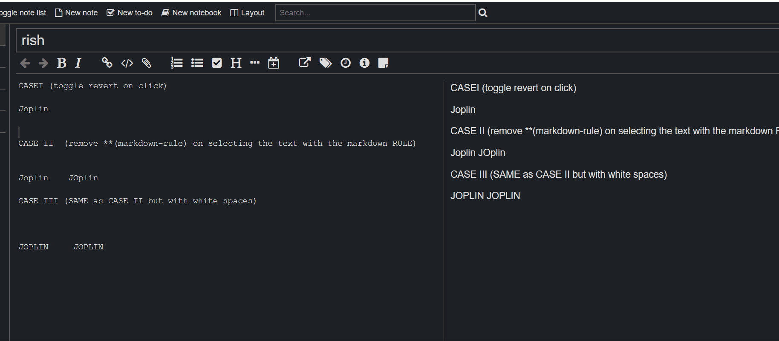
Task: Click 'CASEI (toggle revert on click)' in preview
Action: 514,88
